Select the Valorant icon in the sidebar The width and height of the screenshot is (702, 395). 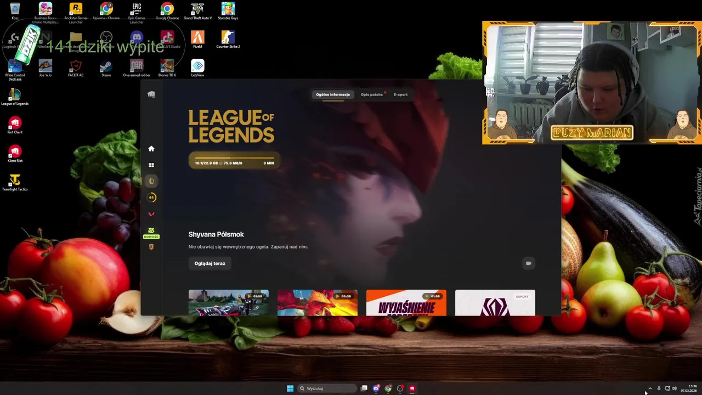[x=151, y=214]
